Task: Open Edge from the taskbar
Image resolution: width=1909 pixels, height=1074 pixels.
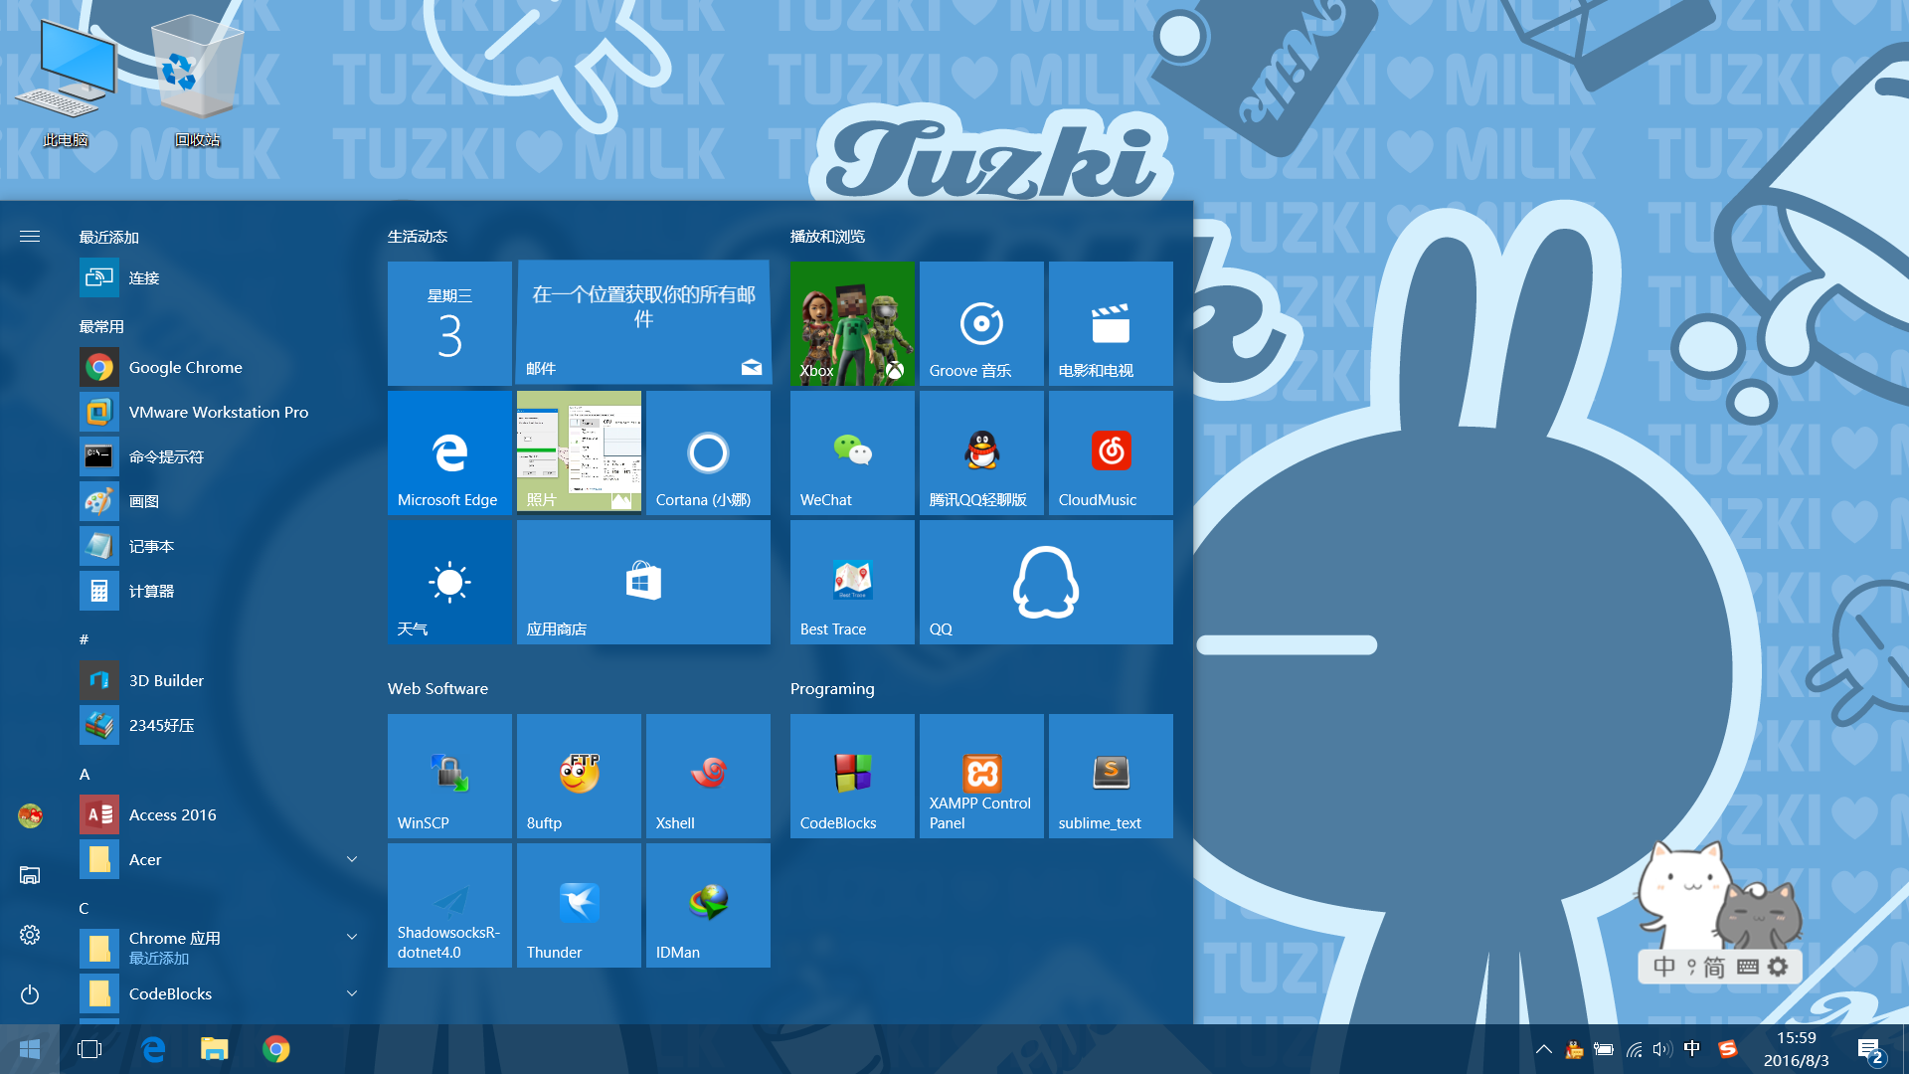Action: click(x=152, y=1049)
